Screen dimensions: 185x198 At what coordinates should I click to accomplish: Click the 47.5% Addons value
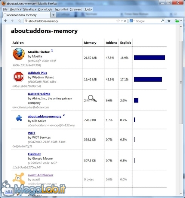[x=110, y=58]
